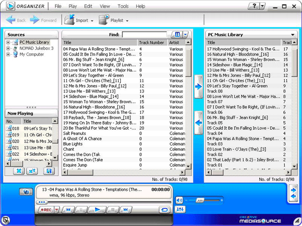The image size is (302, 226).
Task: Select NOMAD Jukebox 3 source
Action: pyautogui.click(x=36, y=48)
